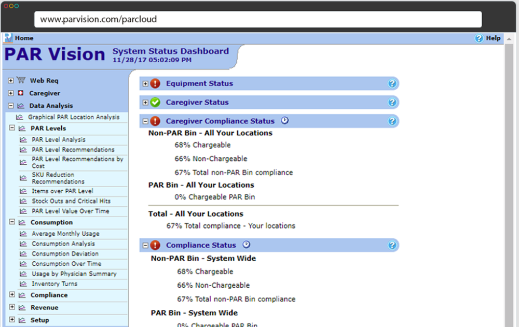Click the clock icon next to Caregiver Compliance Status
519x327 pixels.
tap(284, 121)
